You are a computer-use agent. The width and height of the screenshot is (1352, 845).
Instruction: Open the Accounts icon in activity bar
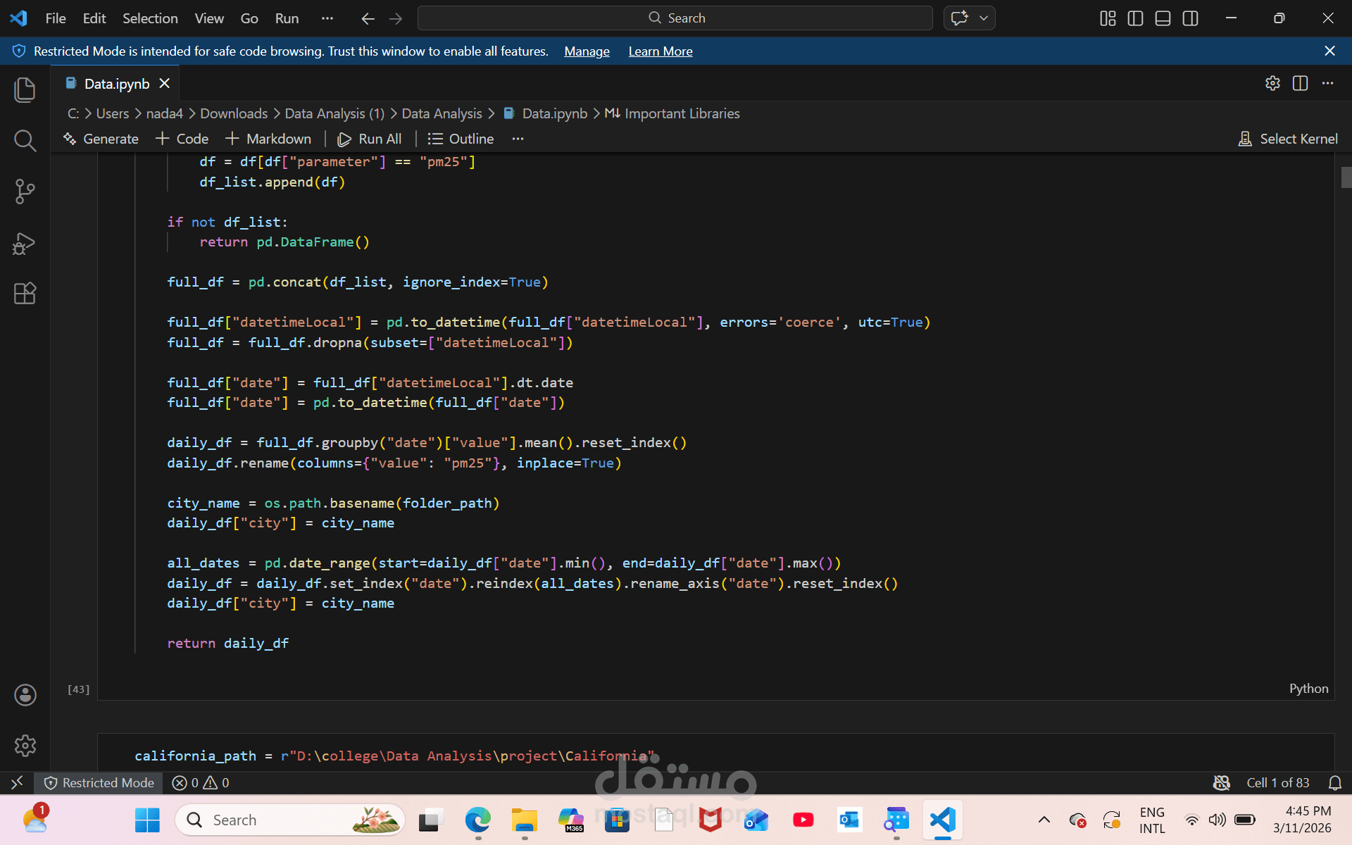pyautogui.click(x=25, y=695)
